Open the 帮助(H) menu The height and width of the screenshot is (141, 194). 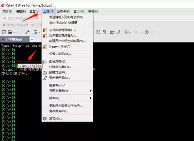coord(94,12)
